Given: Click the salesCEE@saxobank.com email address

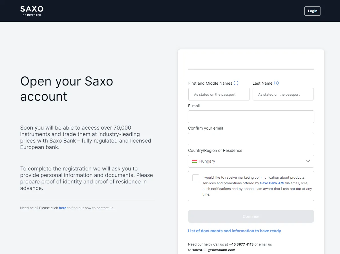Looking at the screenshot, I should pos(214,250).
